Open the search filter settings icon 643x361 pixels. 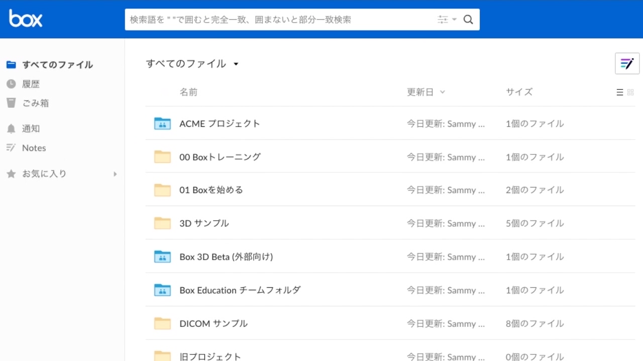(x=443, y=19)
